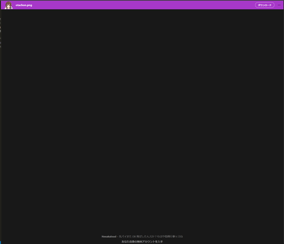Viewport: 284px width, 244px height.
Task: Click the purple header bar's file title
Action: pos(24,5)
